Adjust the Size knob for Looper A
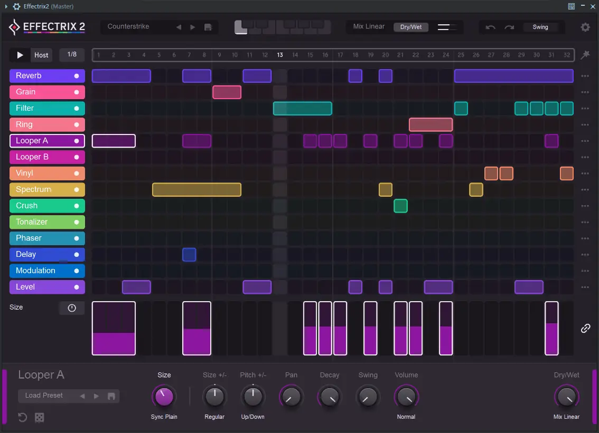The width and height of the screenshot is (599, 433). (x=164, y=397)
